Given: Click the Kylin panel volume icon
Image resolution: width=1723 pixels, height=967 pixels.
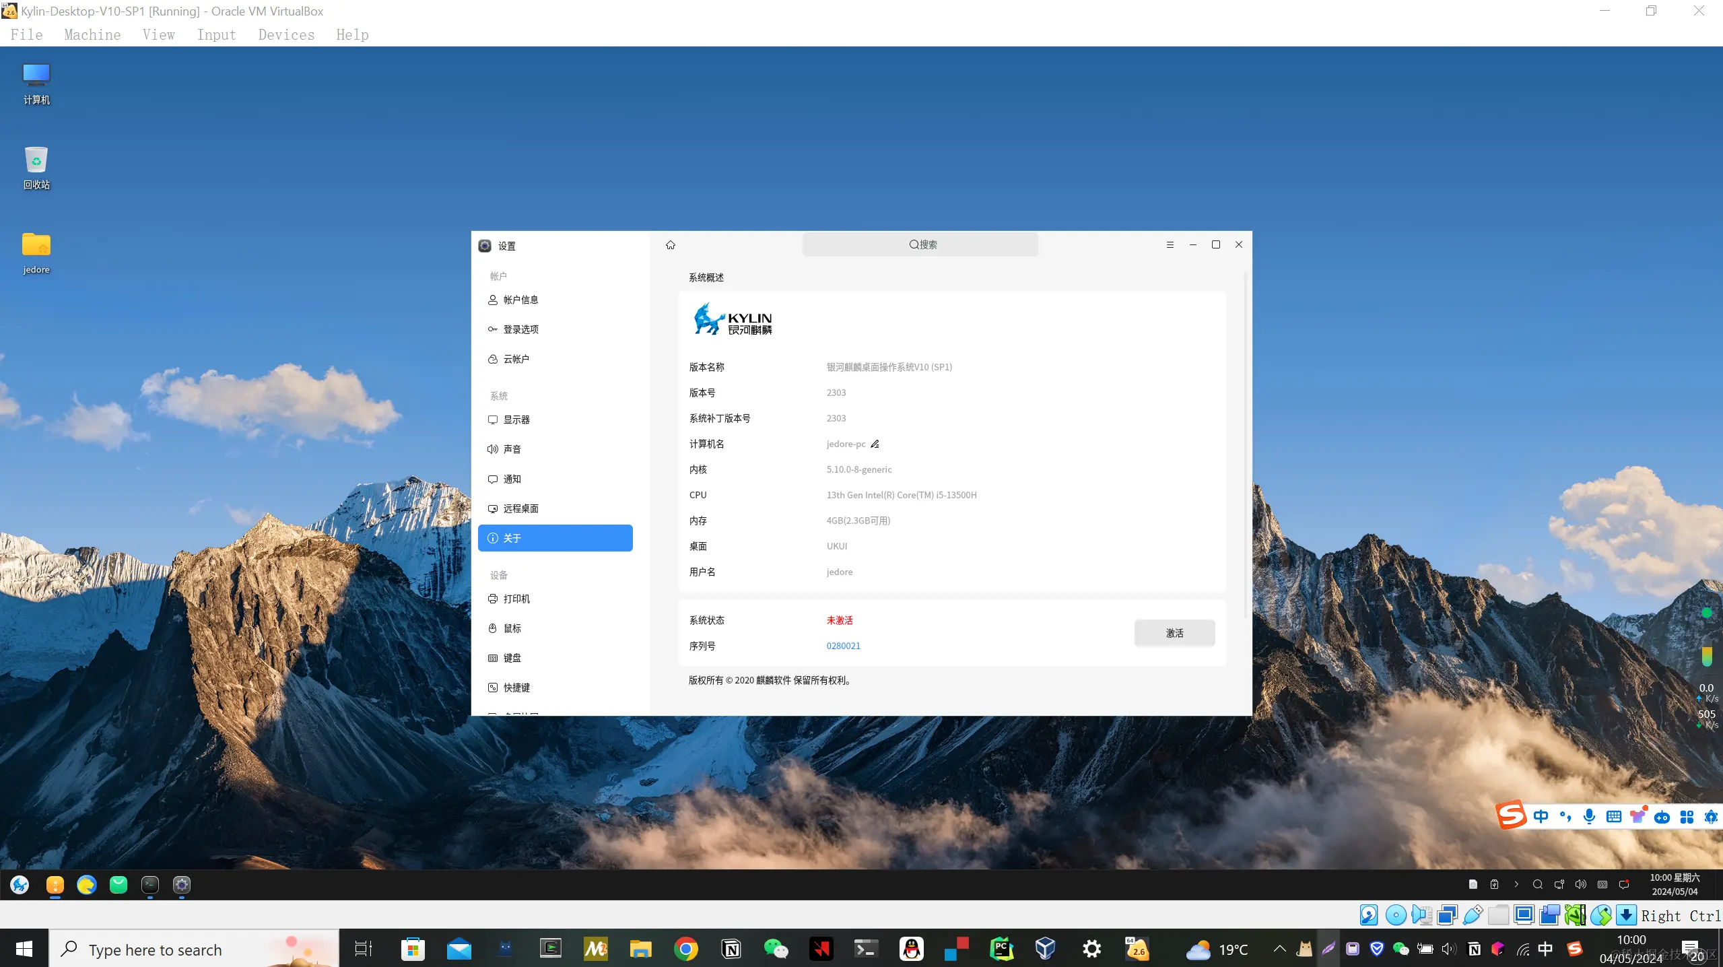Looking at the screenshot, I should click(x=1580, y=885).
